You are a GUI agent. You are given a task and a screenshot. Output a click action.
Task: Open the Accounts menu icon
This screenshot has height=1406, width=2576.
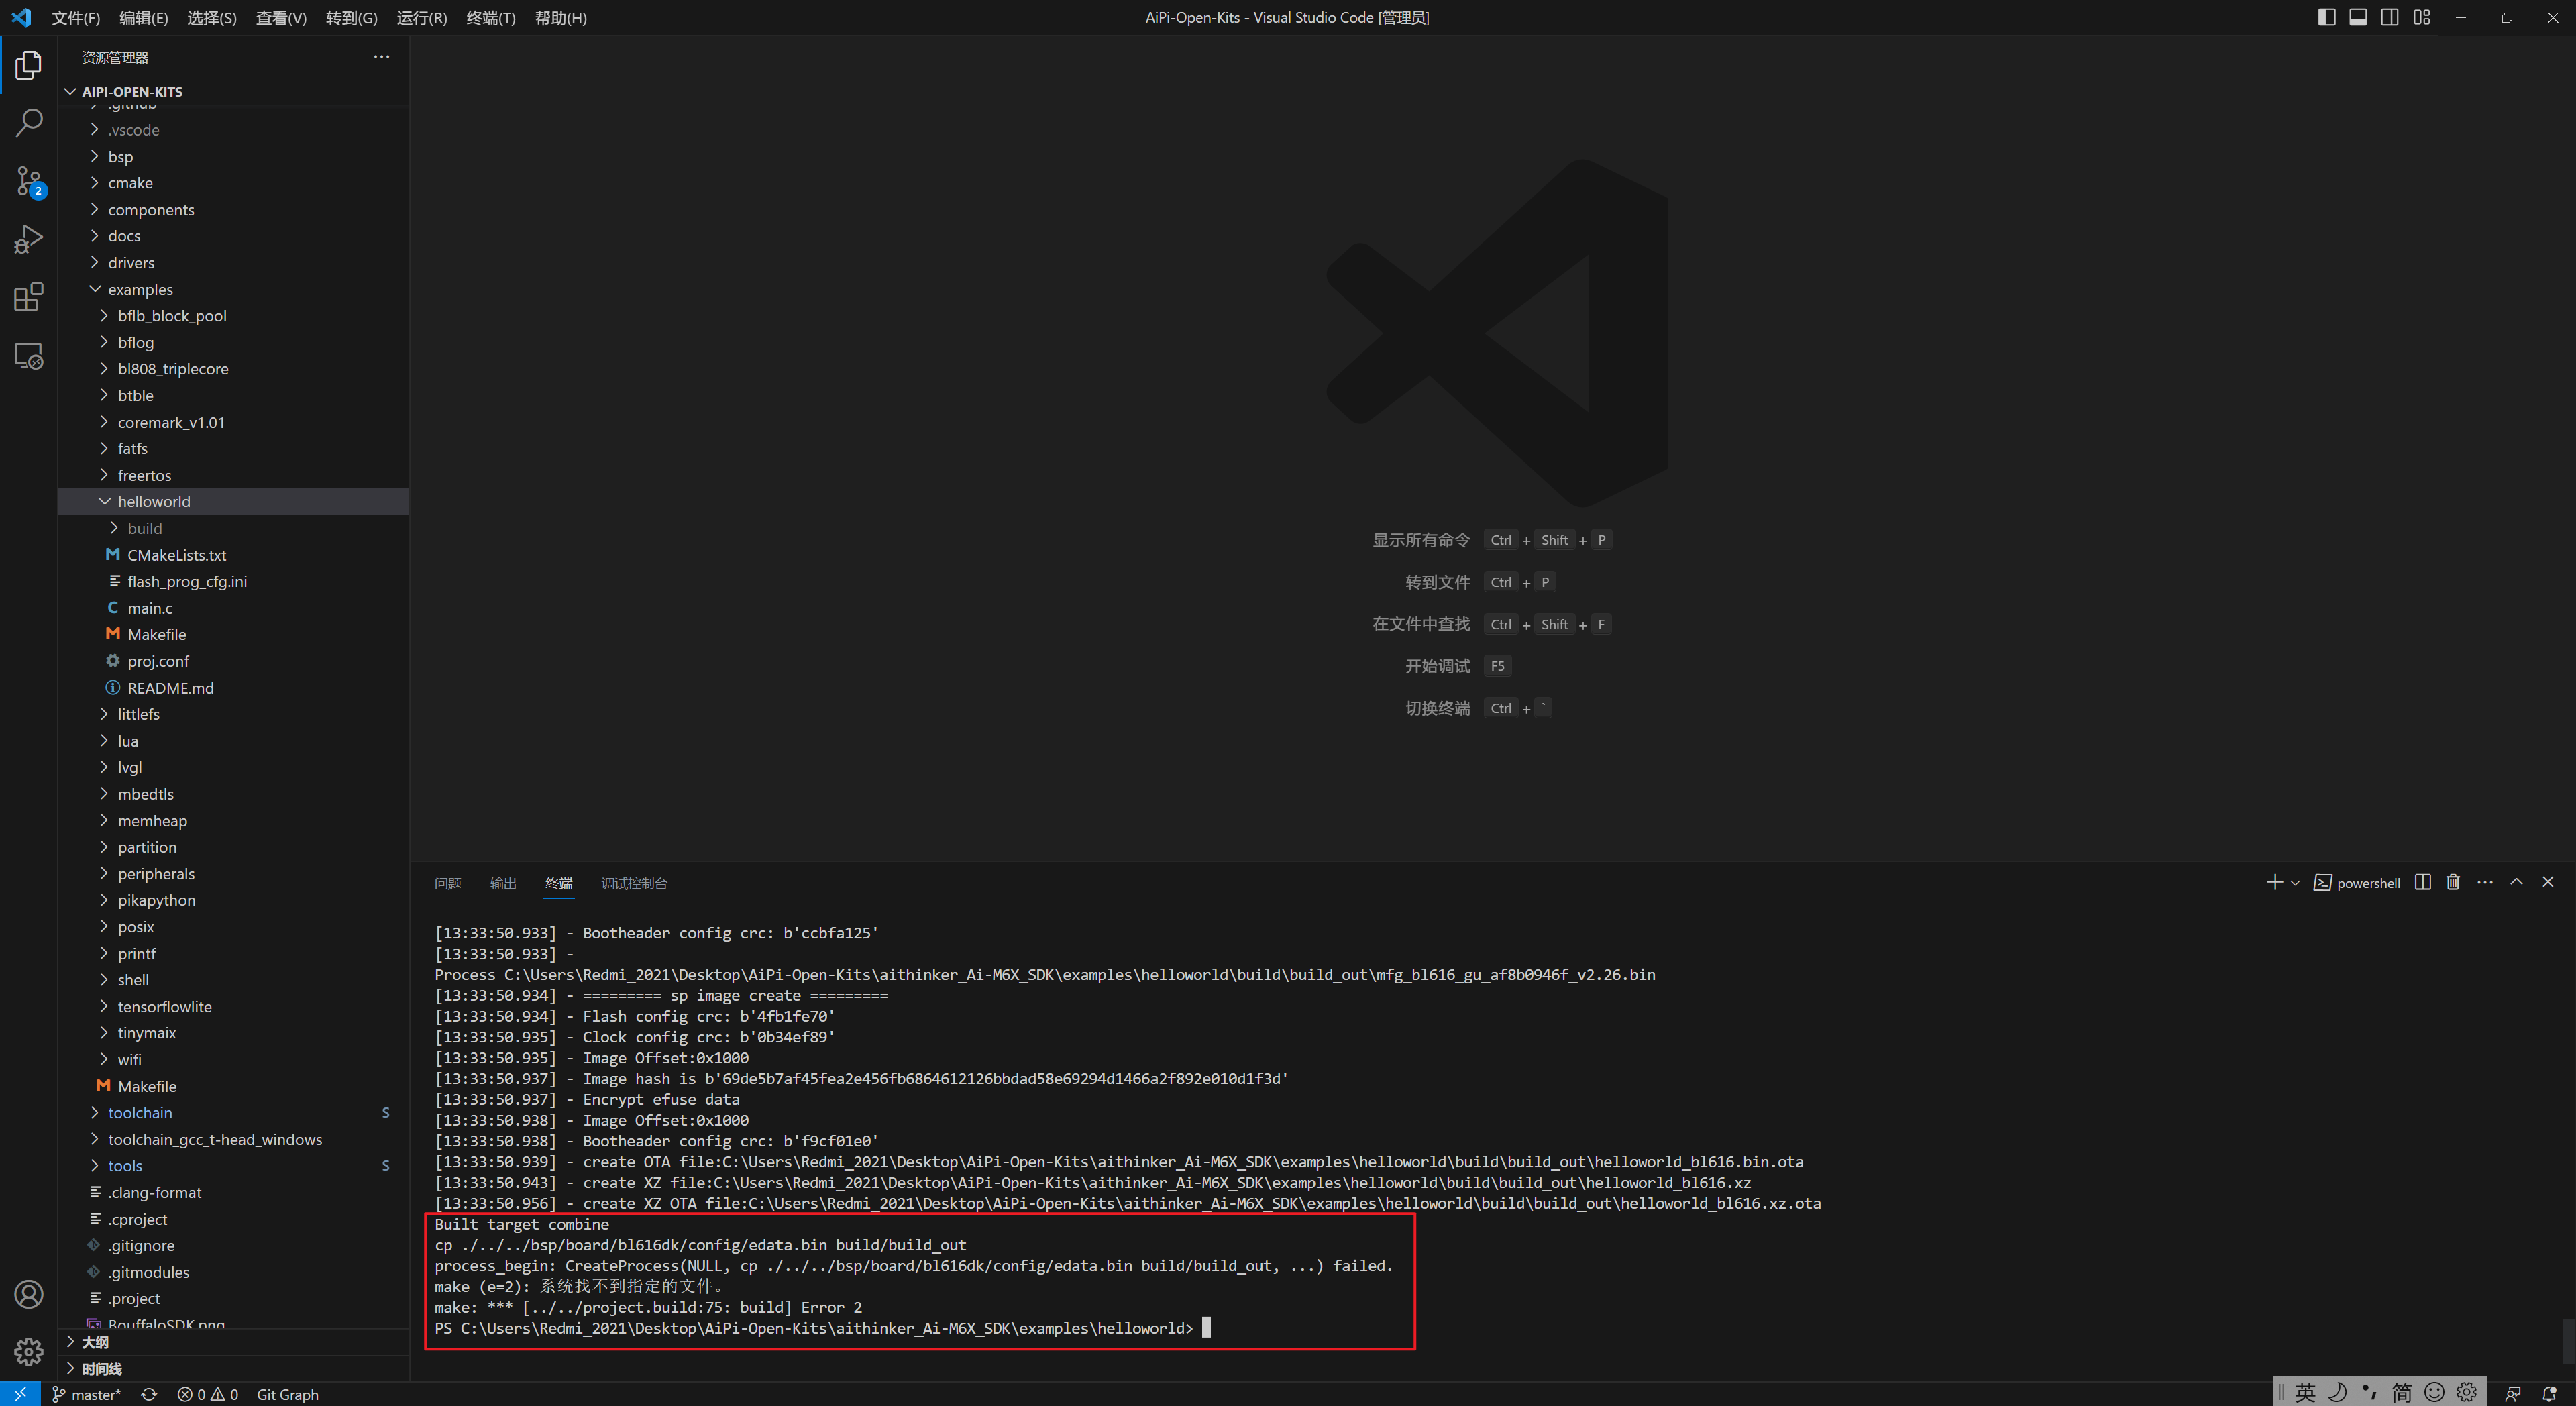(x=28, y=1294)
